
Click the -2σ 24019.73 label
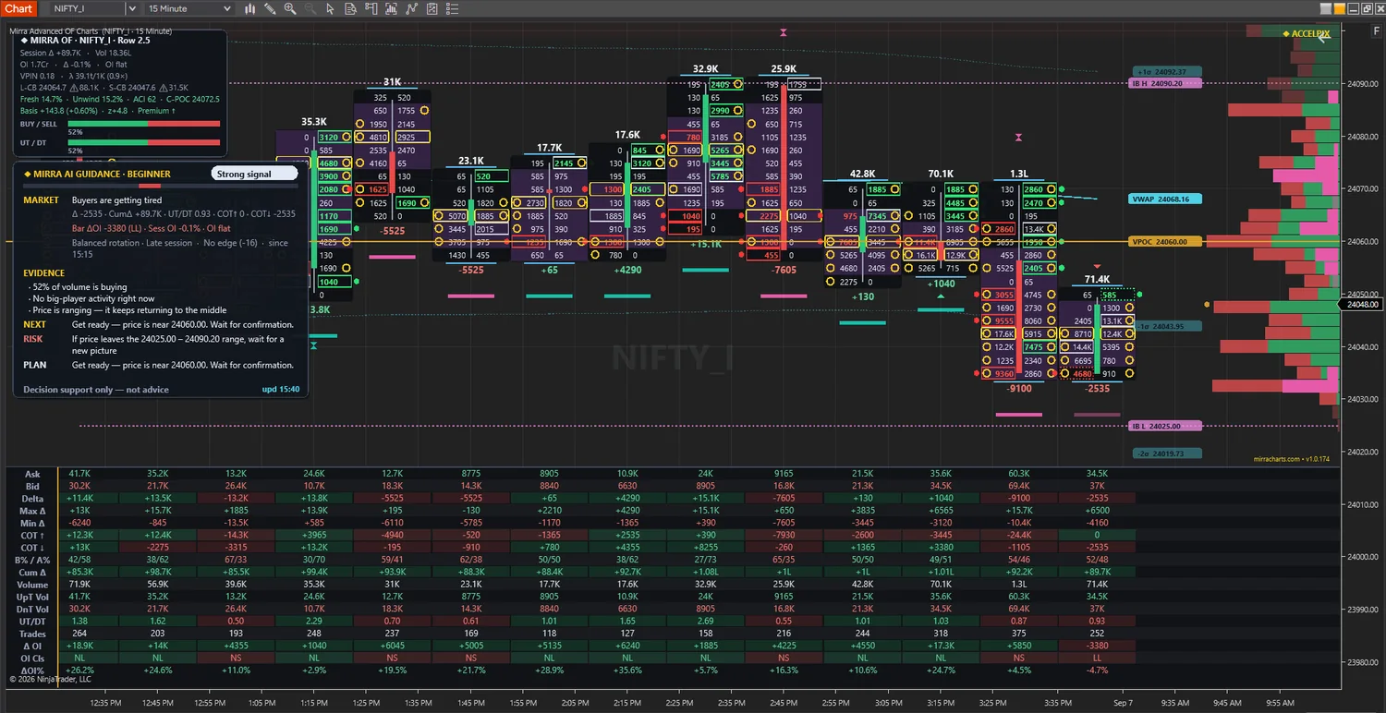1168,453
